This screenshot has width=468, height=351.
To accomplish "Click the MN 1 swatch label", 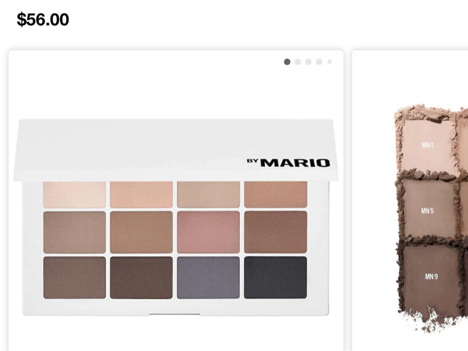I will [427, 145].
